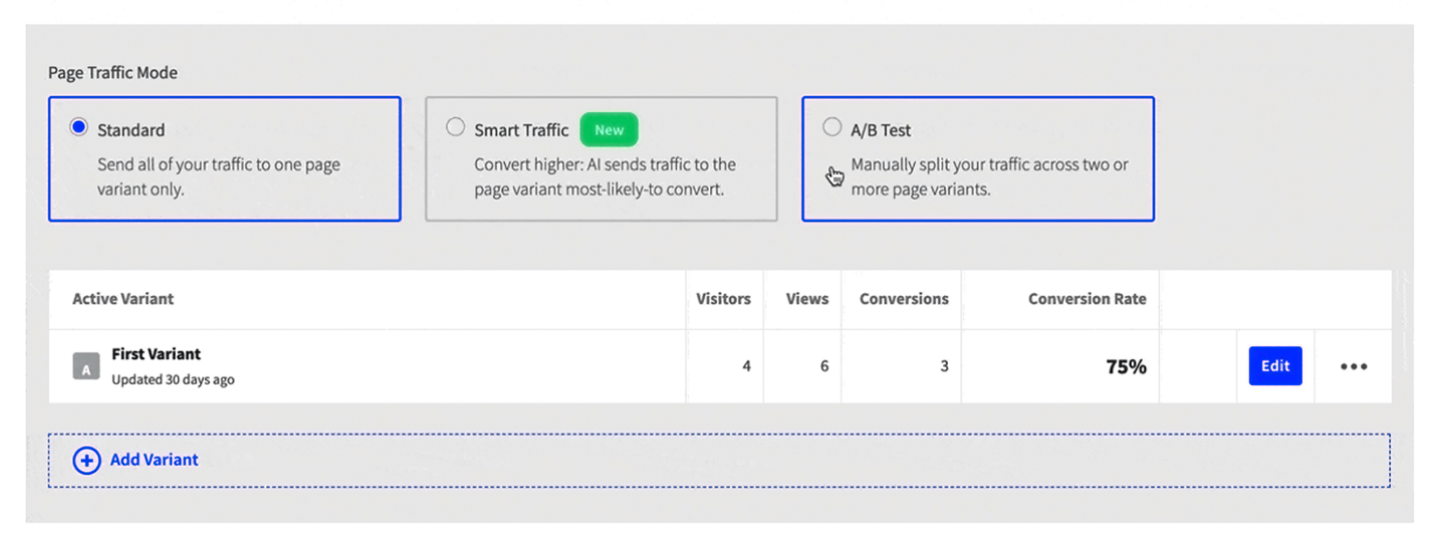Click the 'Updated 30 days ago' text

[173, 379]
